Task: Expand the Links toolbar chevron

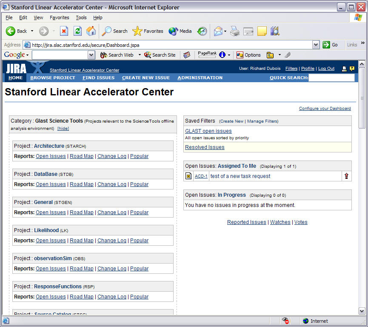Action: tap(363, 43)
